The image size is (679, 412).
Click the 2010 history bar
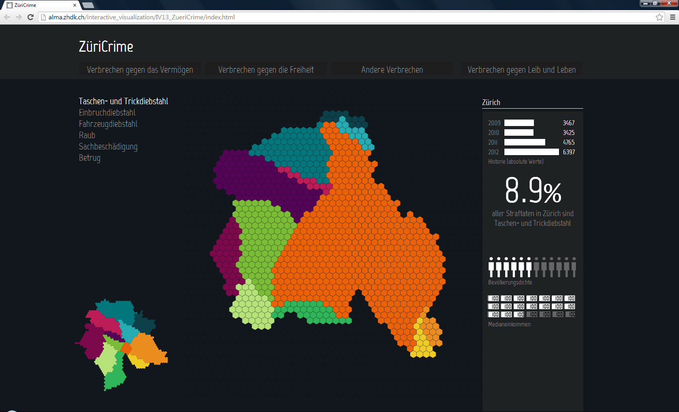point(519,132)
